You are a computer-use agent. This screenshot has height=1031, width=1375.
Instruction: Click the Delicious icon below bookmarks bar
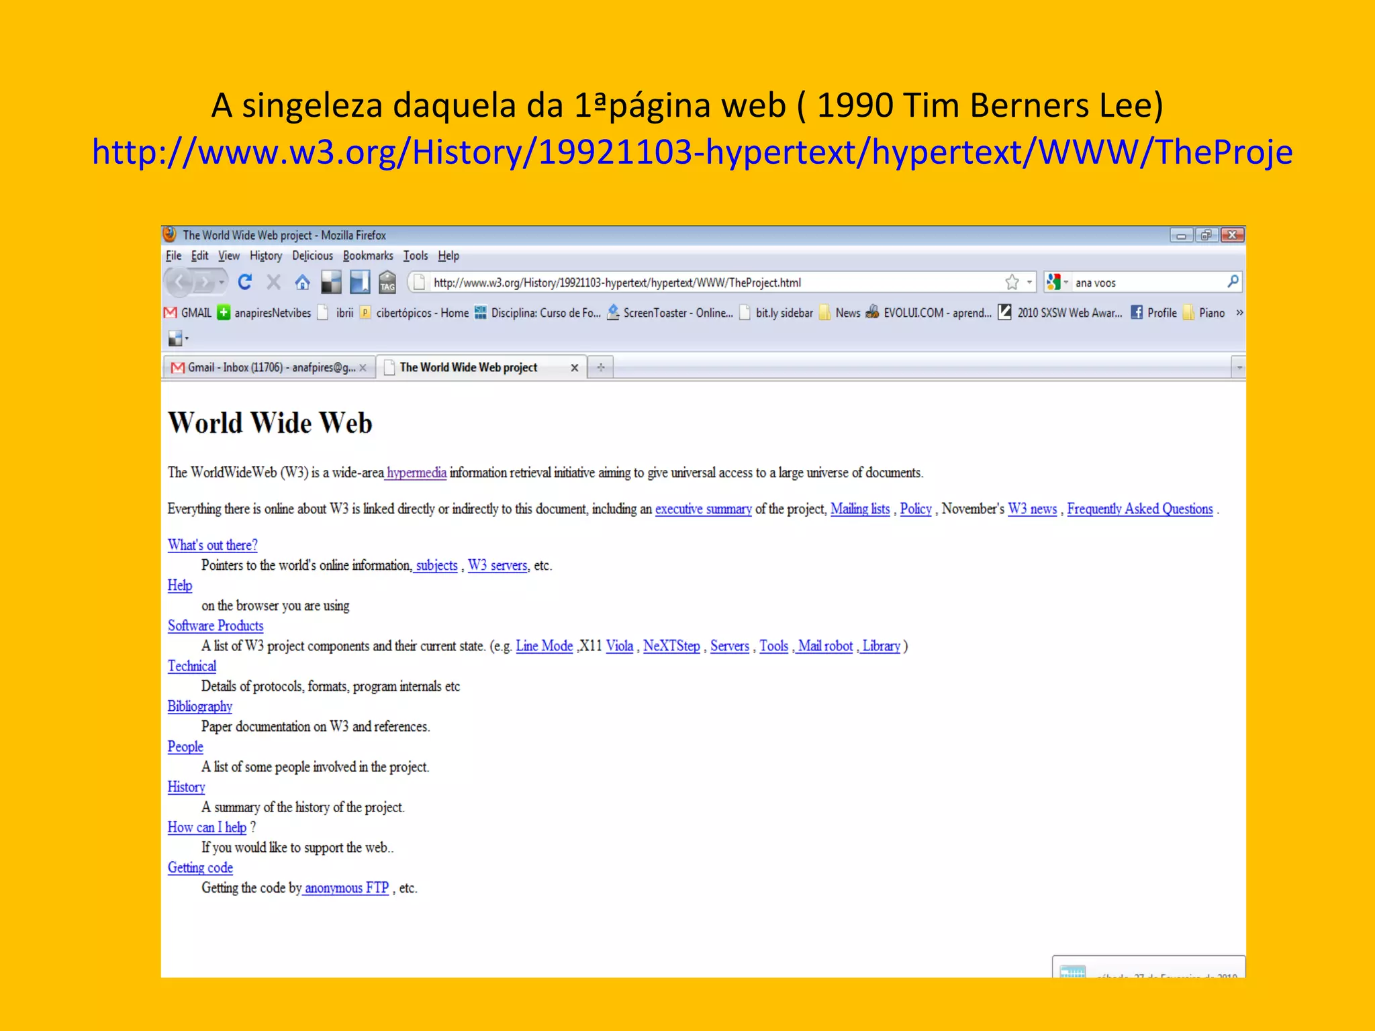click(175, 339)
